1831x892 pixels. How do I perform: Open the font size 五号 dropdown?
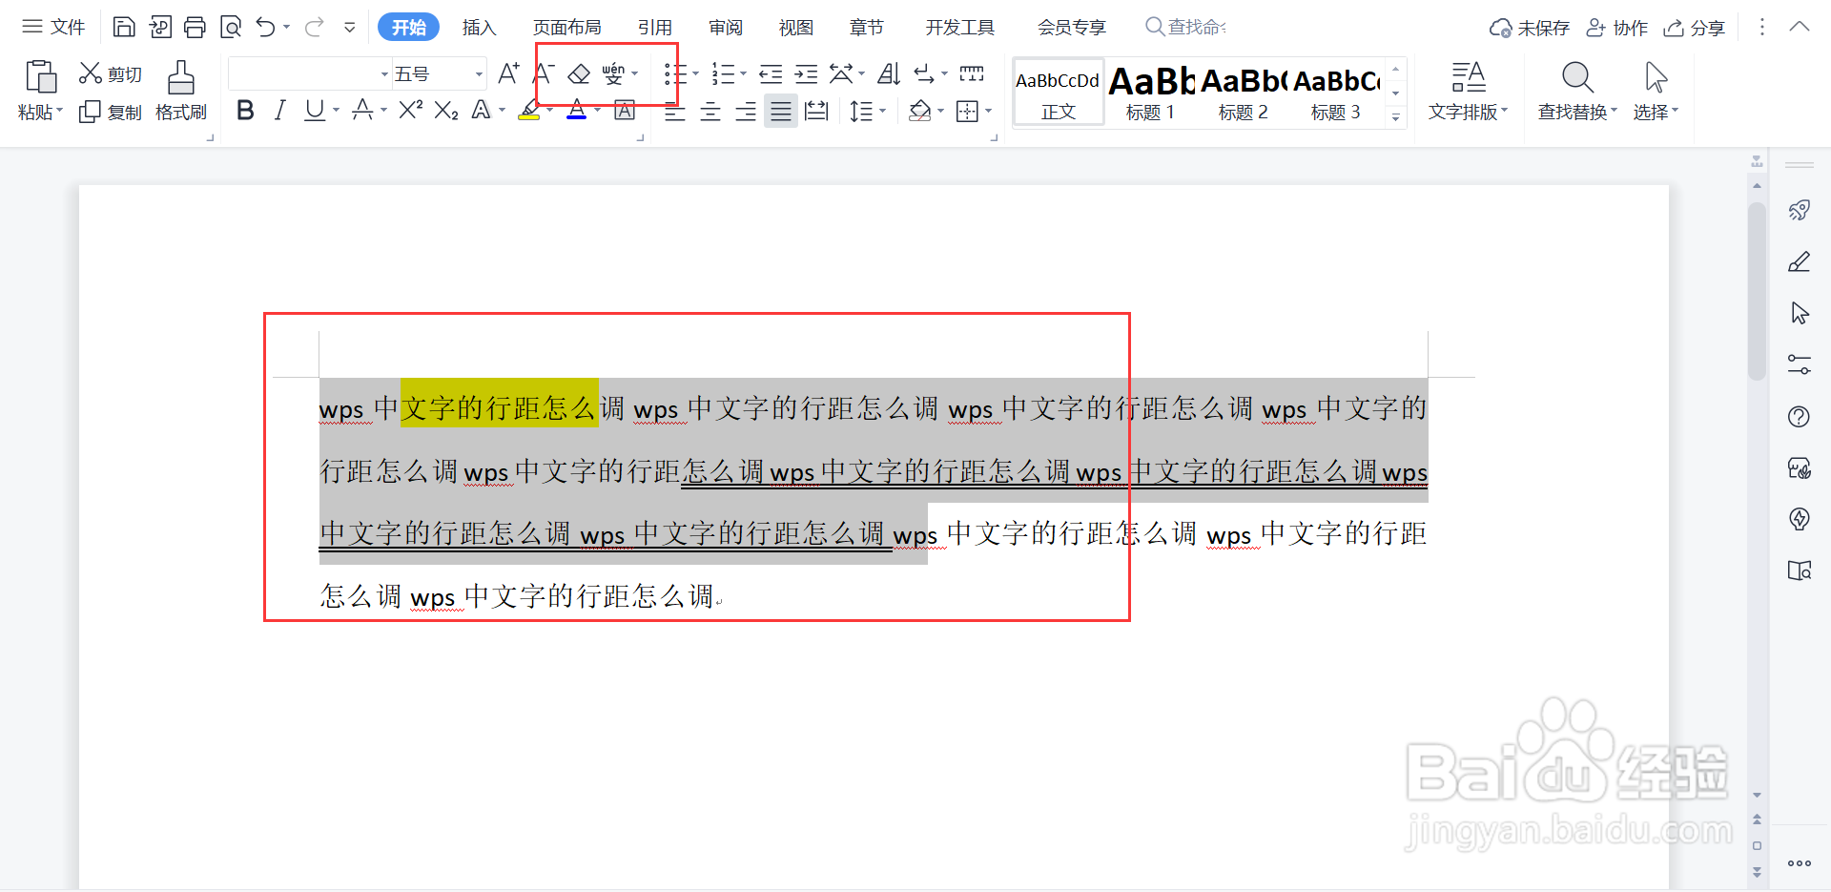[x=479, y=73]
